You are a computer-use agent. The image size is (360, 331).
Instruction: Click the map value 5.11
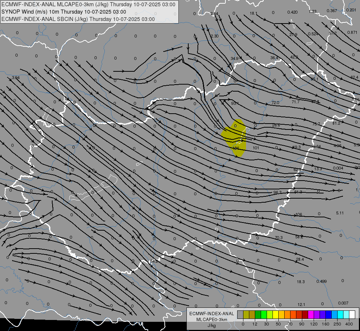coord(340,213)
